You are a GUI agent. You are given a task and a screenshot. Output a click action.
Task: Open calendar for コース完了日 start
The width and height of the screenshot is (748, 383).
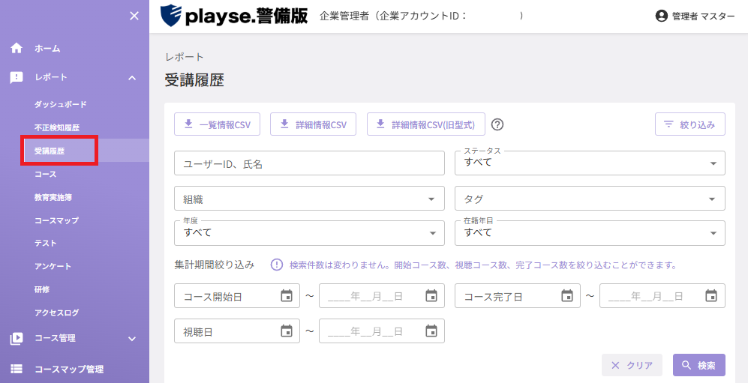click(x=566, y=296)
